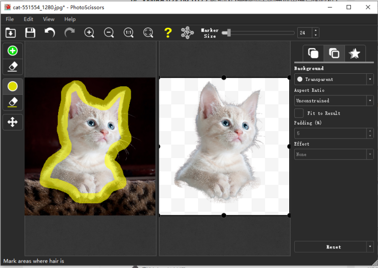
Task: Click the top-center crop handle of result
Action: [x=224, y=77]
